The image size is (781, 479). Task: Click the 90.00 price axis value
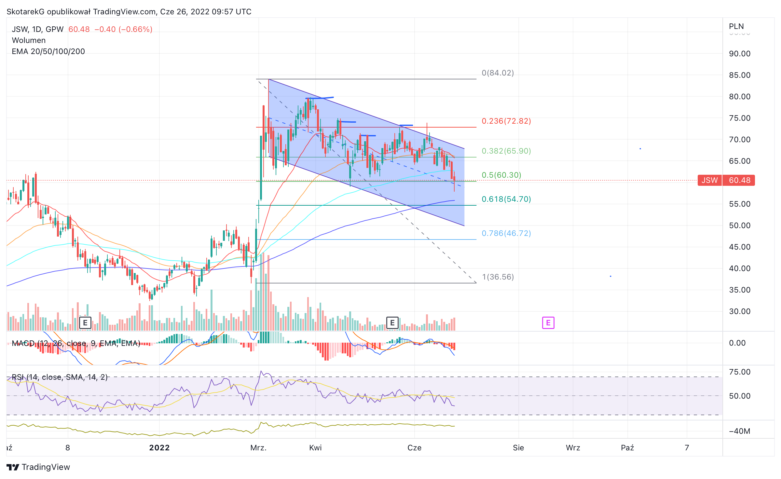(x=740, y=54)
